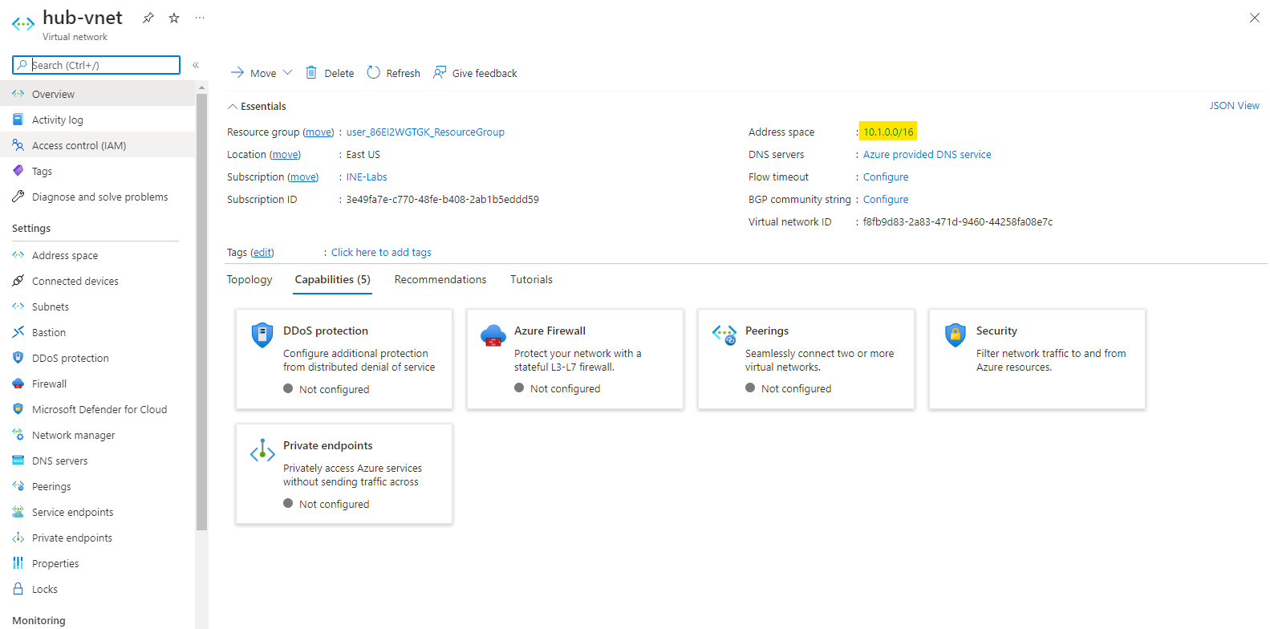1270x629 pixels.
Task: Click the Locks padlock icon
Action: [x=18, y=589]
